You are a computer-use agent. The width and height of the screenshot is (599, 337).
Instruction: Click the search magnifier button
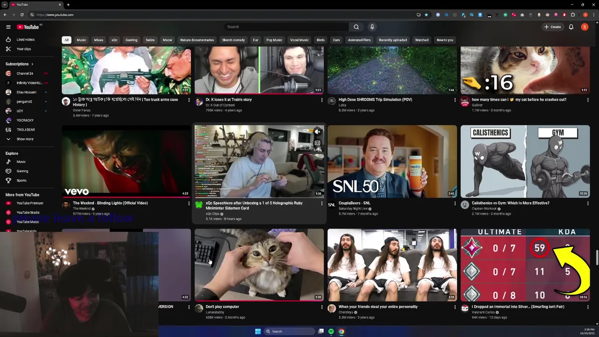[x=356, y=27]
